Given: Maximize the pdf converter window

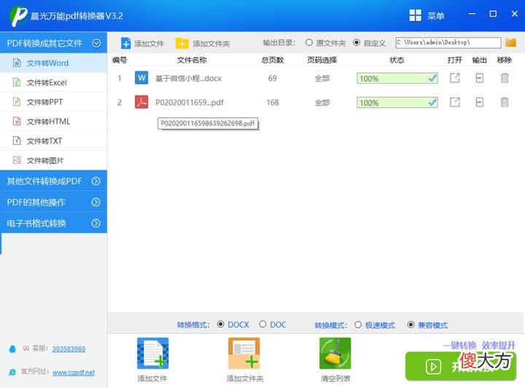Looking at the screenshot, I should (x=493, y=14).
